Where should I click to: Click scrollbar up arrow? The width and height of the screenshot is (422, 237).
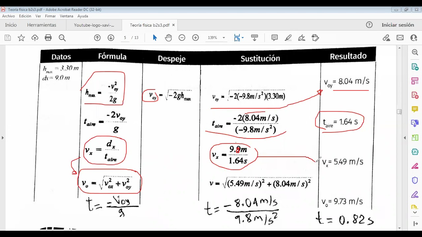click(x=399, y=48)
